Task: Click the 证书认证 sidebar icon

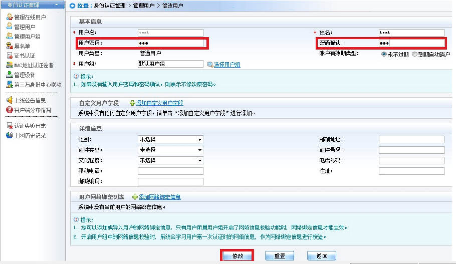Action: click(x=10, y=56)
